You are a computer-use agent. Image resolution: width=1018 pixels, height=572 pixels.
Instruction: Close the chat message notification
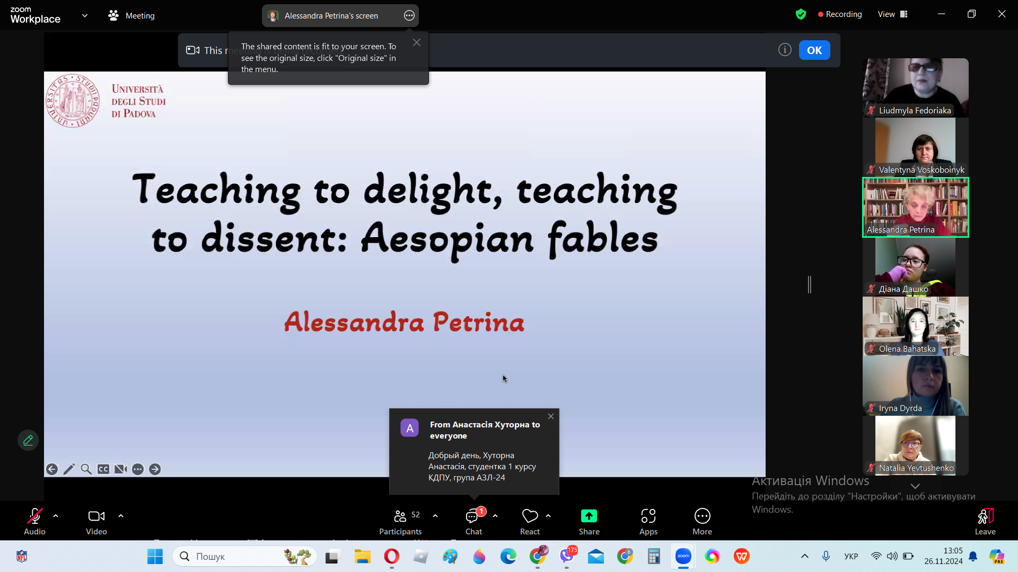click(x=551, y=416)
